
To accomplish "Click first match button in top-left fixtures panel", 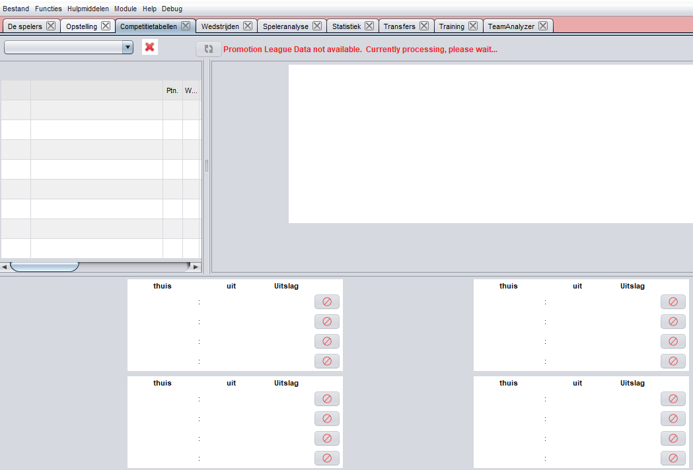I will coord(327,302).
